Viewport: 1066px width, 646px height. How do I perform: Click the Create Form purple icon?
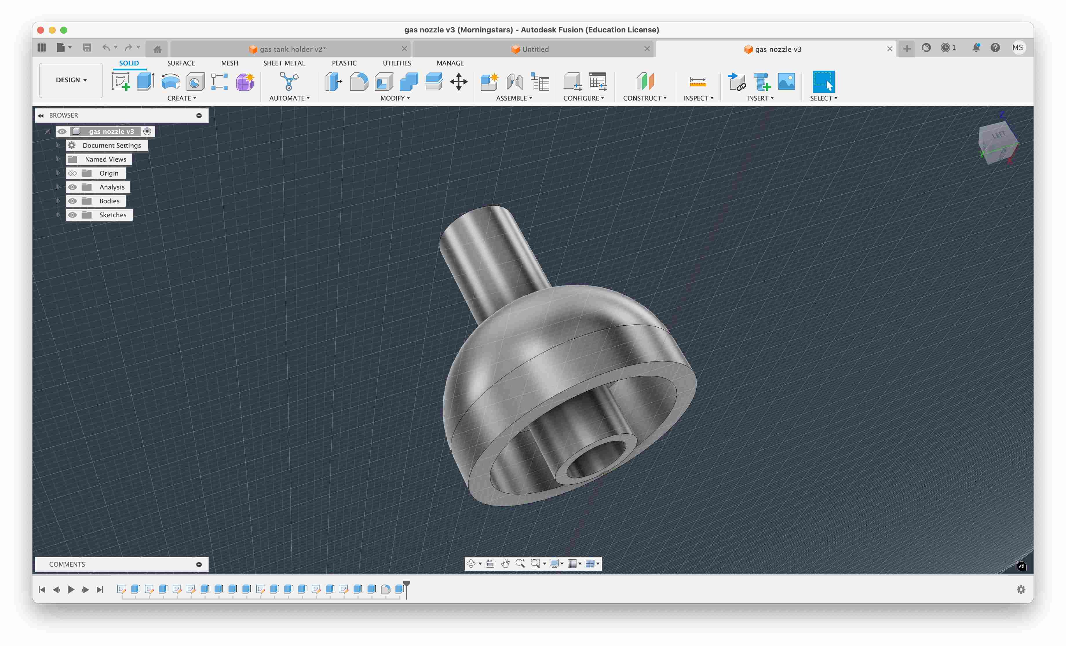pos(245,81)
